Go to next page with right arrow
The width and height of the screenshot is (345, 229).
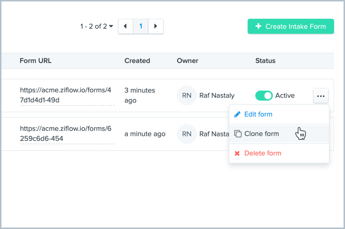pyautogui.click(x=156, y=26)
